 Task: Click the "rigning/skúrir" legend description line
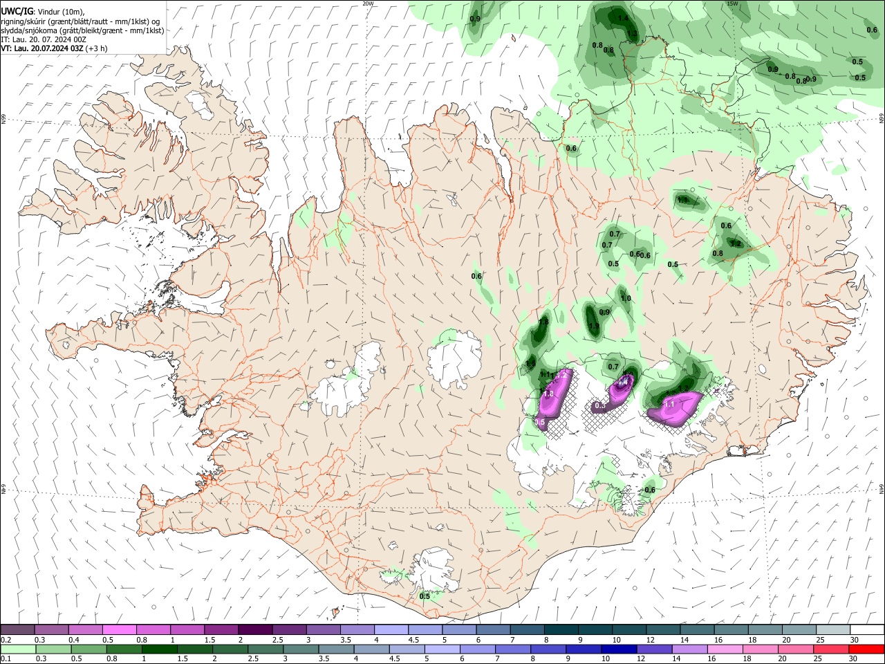click(81, 21)
